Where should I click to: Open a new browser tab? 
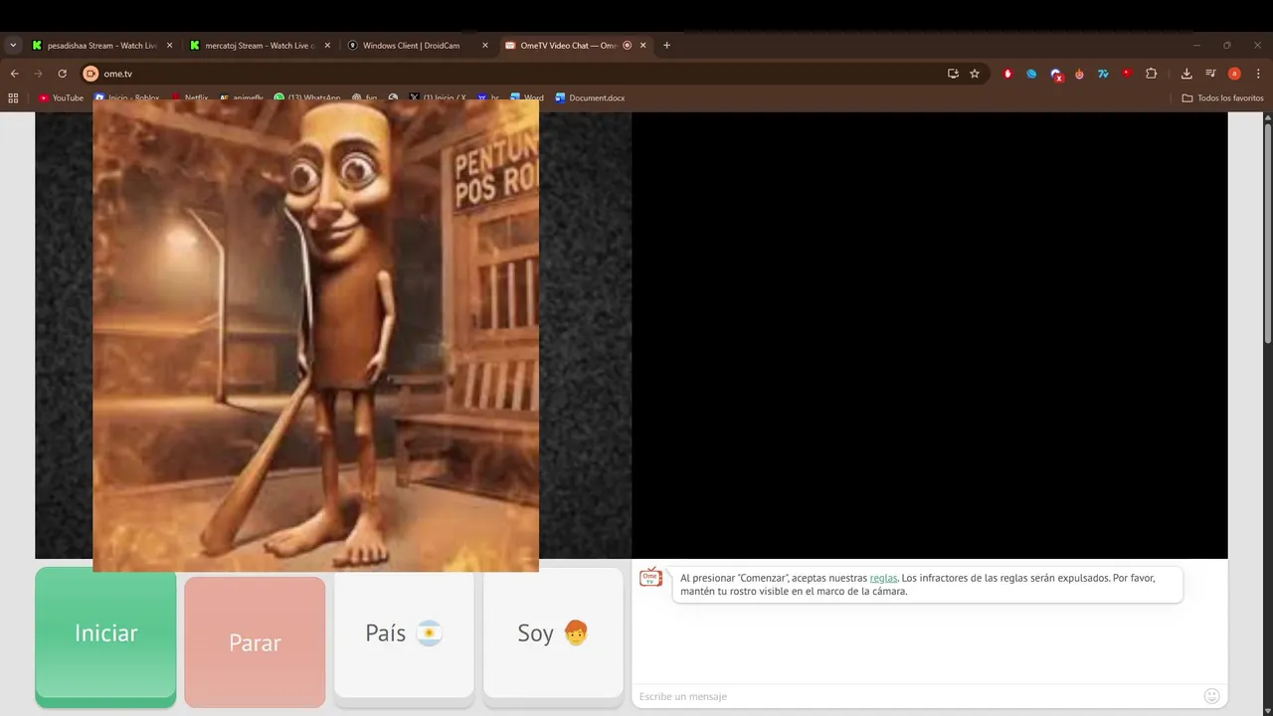[x=666, y=46]
